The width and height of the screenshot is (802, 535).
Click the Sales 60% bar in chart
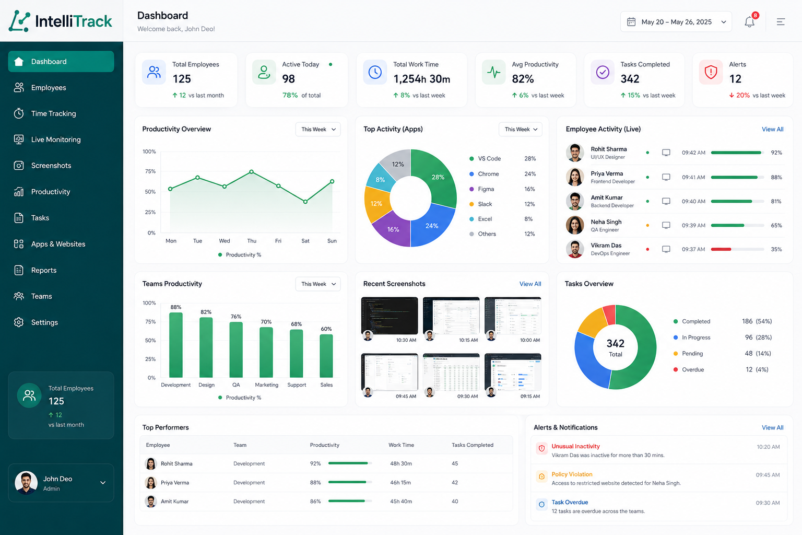[326, 355]
